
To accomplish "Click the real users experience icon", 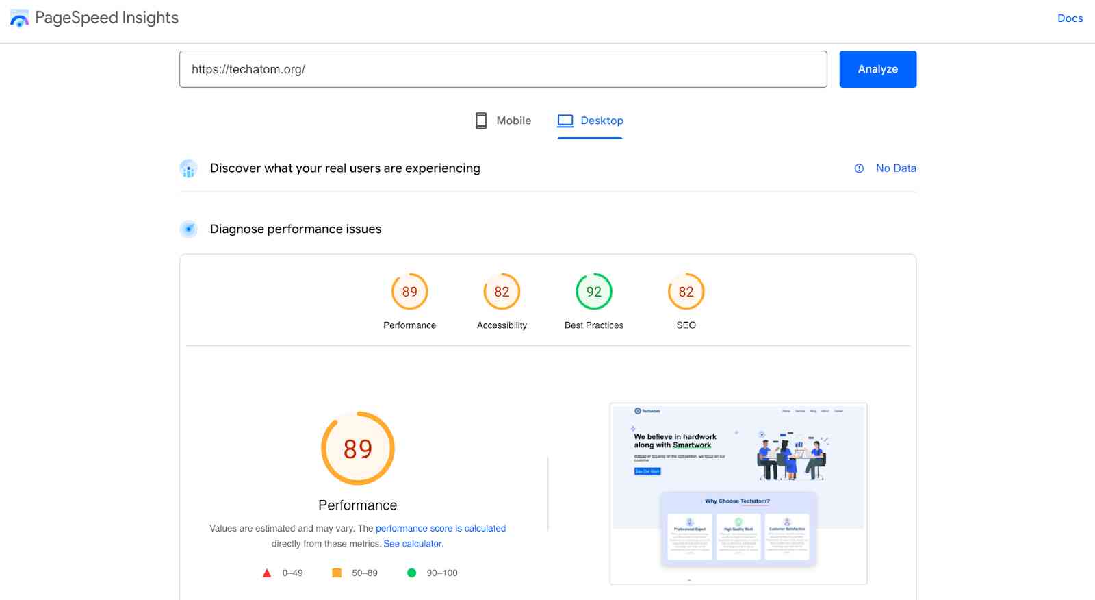I will point(188,168).
